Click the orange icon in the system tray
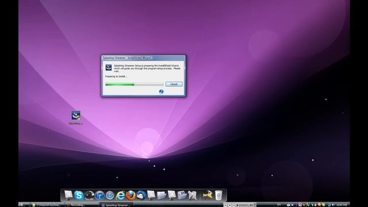This screenshot has width=368, height=207. click(319, 205)
